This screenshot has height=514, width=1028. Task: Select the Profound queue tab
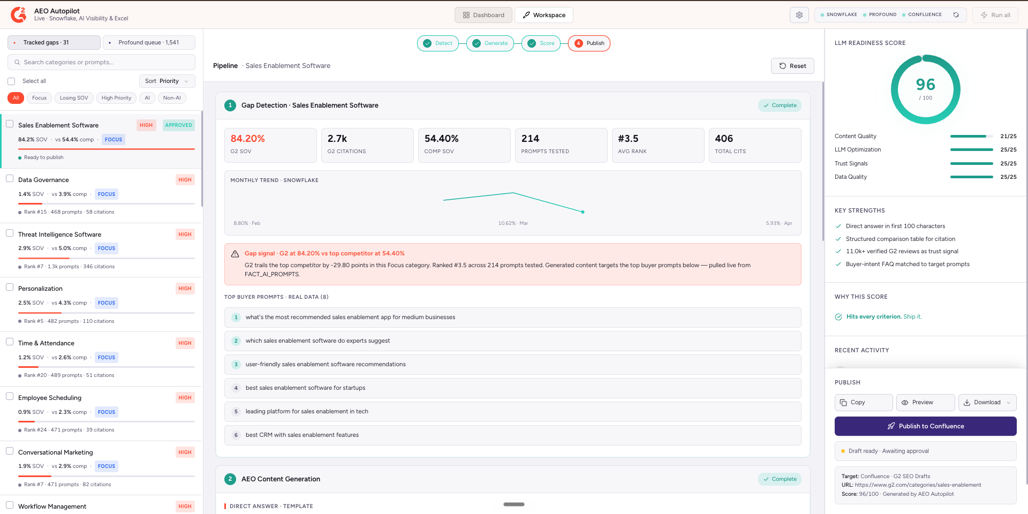click(x=149, y=42)
